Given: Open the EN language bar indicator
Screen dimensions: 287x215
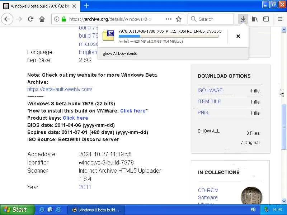Looking at the screenshot, I should tap(253, 210).
